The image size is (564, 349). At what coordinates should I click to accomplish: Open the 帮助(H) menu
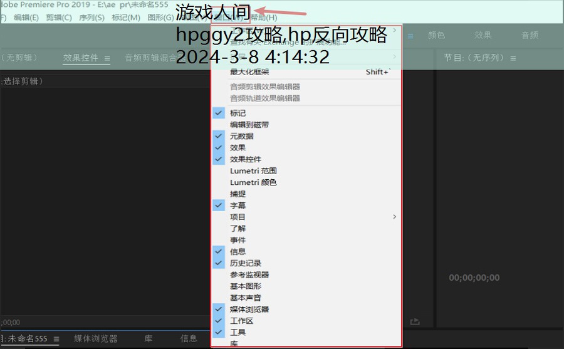pyautogui.click(x=264, y=18)
